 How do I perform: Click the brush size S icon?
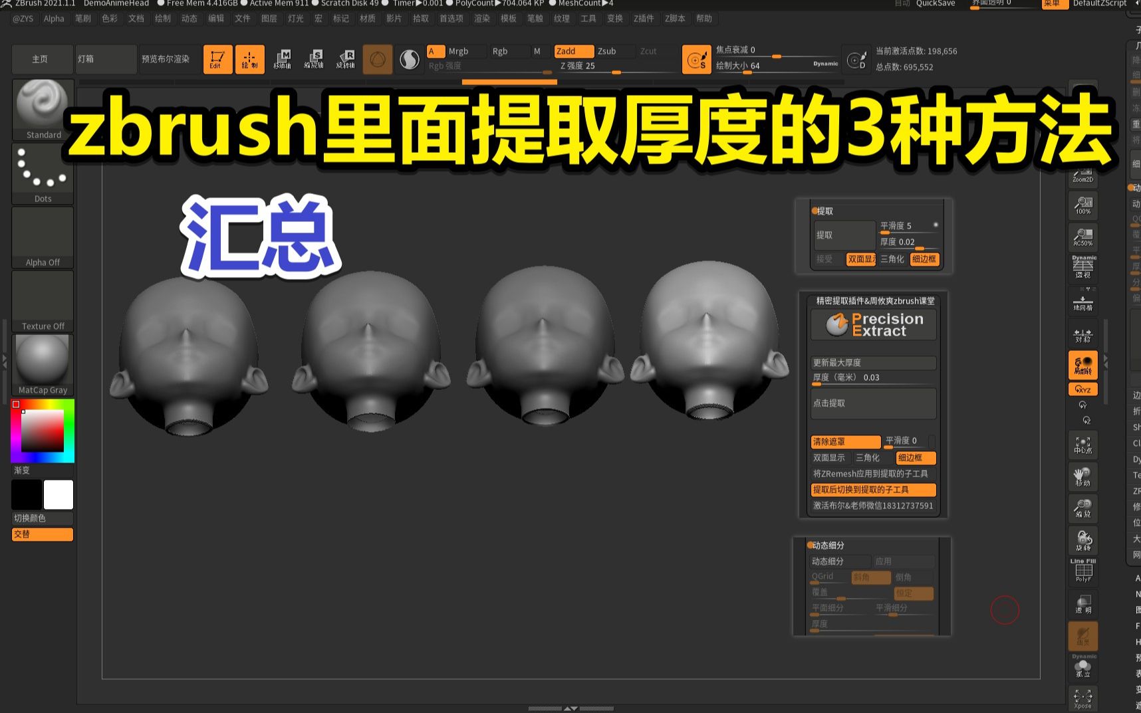(697, 60)
